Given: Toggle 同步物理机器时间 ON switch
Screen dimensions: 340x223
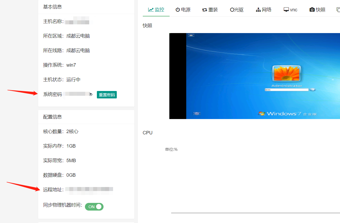Looking at the screenshot, I should (x=94, y=207).
